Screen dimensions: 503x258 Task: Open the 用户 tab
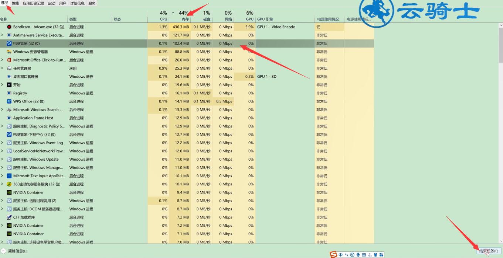click(63, 3)
